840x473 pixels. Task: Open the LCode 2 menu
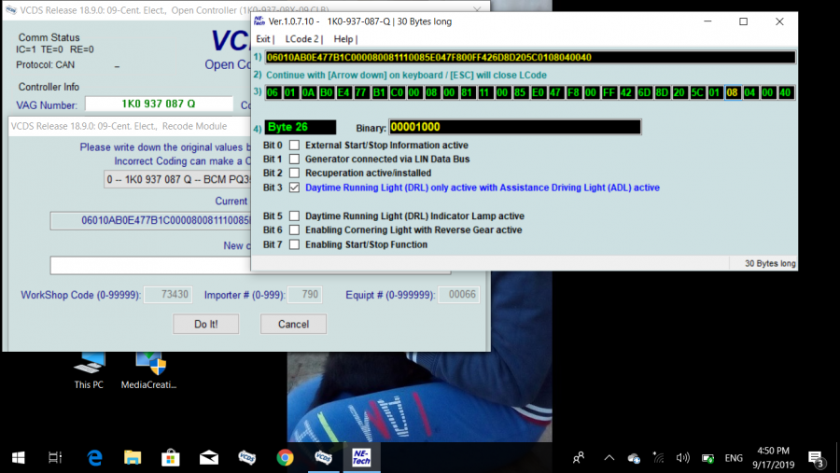pyautogui.click(x=302, y=39)
